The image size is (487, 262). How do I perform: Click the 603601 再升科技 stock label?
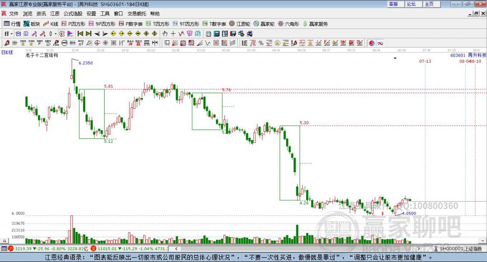tap(468, 55)
